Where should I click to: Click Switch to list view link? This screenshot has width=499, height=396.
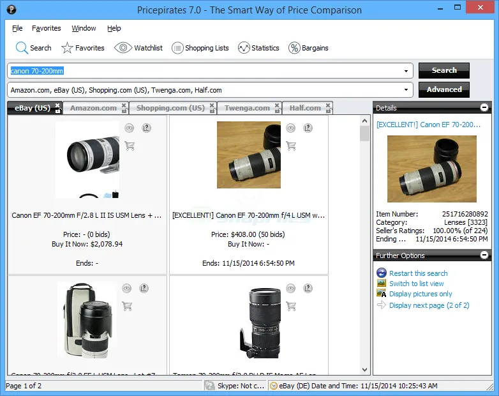(416, 284)
